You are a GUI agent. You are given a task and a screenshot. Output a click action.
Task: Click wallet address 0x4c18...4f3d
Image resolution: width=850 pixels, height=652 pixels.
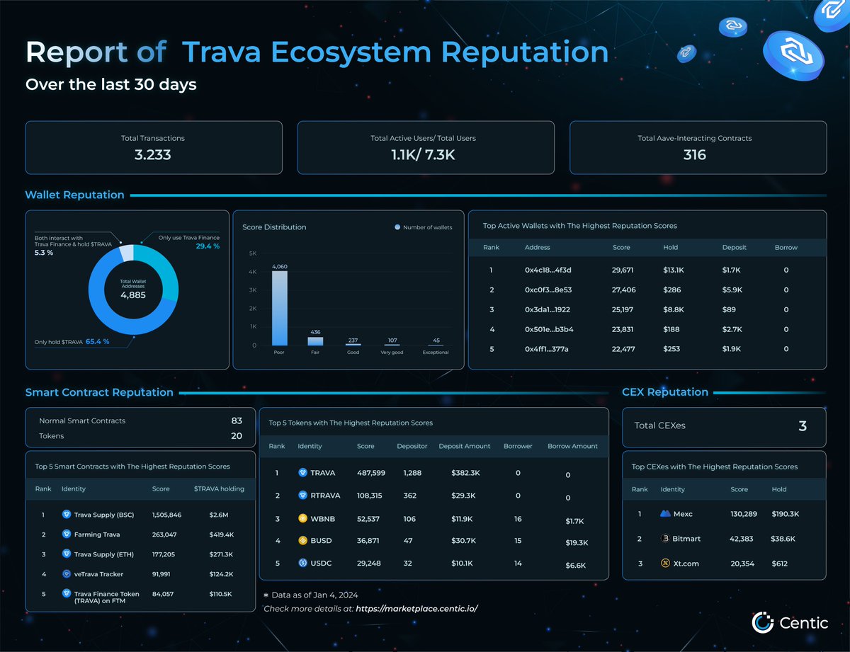[548, 270]
